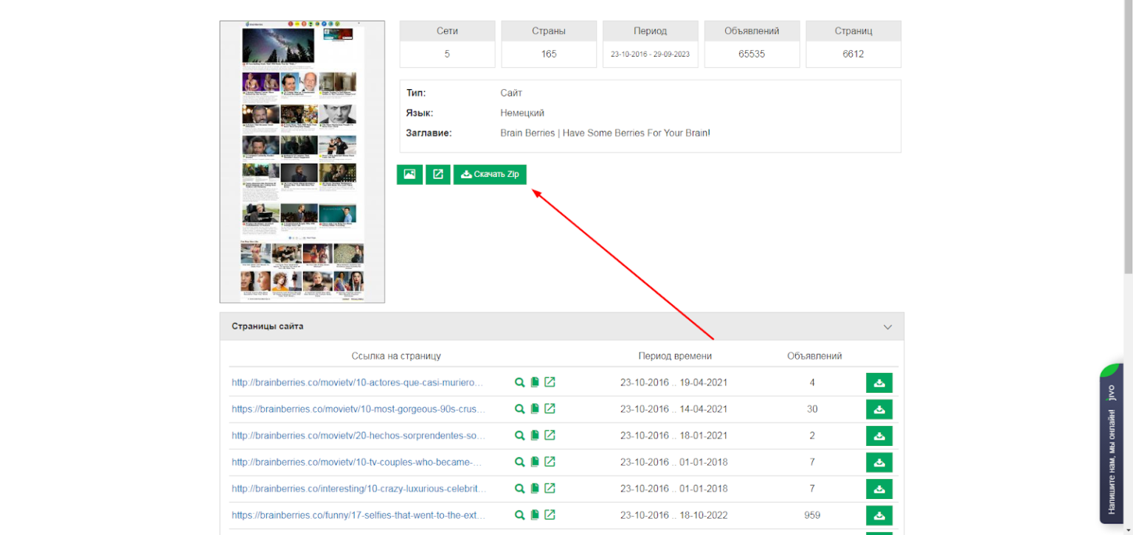Search icon for 10-tv-couples-who-became row
The height and width of the screenshot is (535, 1133).
click(519, 462)
